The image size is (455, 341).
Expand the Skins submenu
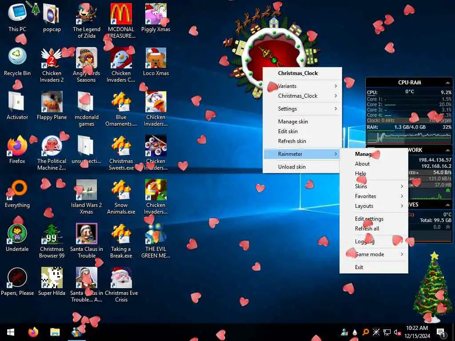[374, 186]
